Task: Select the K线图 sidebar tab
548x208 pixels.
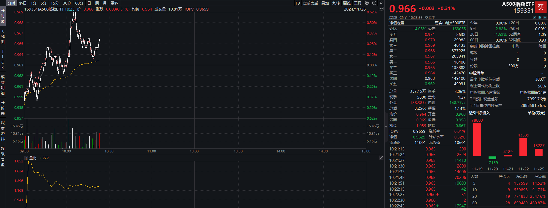Action: pos(3,36)
